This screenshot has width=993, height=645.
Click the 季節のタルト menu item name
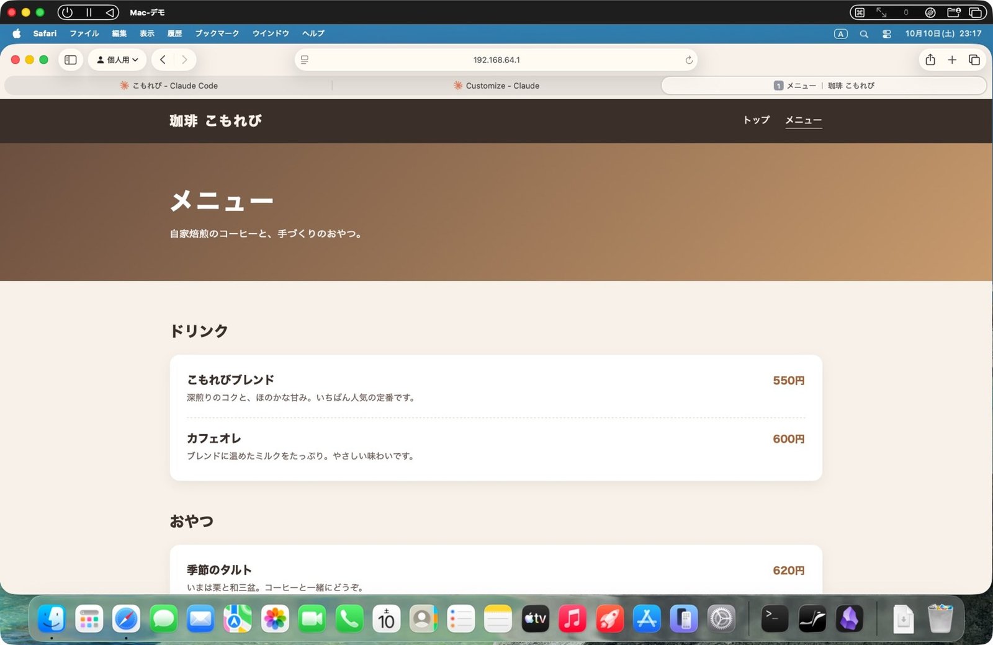pyautogui.click(x=220, y=569)
